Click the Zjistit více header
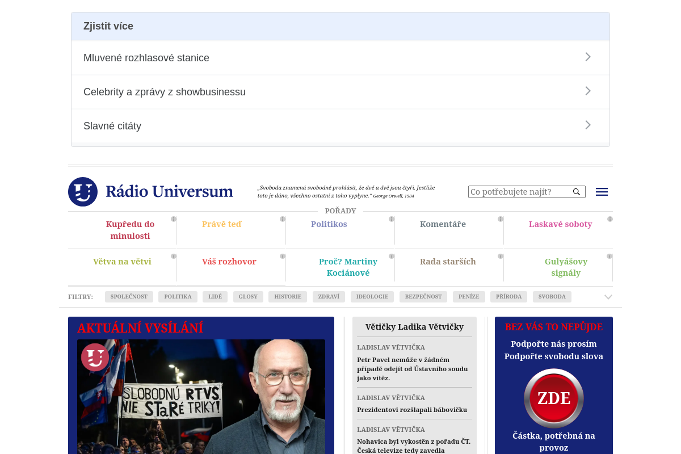The image size is (681, 454). click(340, 26)
